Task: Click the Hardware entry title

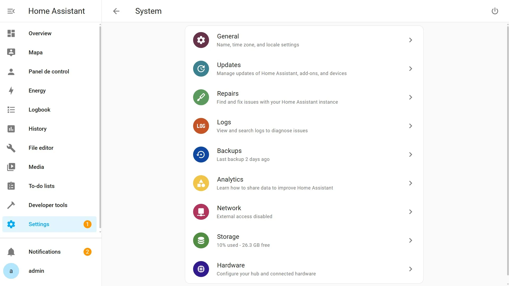Action: click(x=231, y=265)
